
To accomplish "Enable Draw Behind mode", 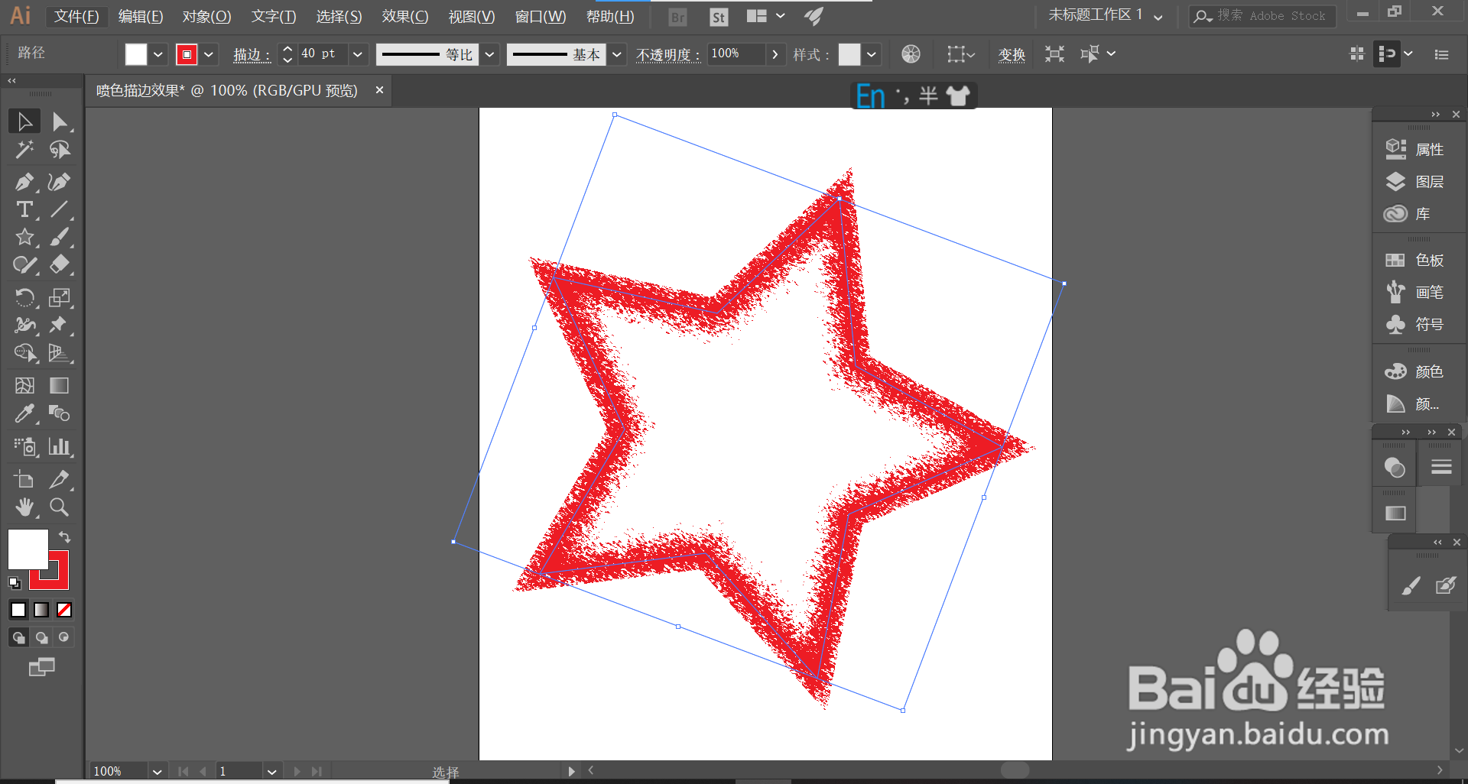I will pos(41,637).
